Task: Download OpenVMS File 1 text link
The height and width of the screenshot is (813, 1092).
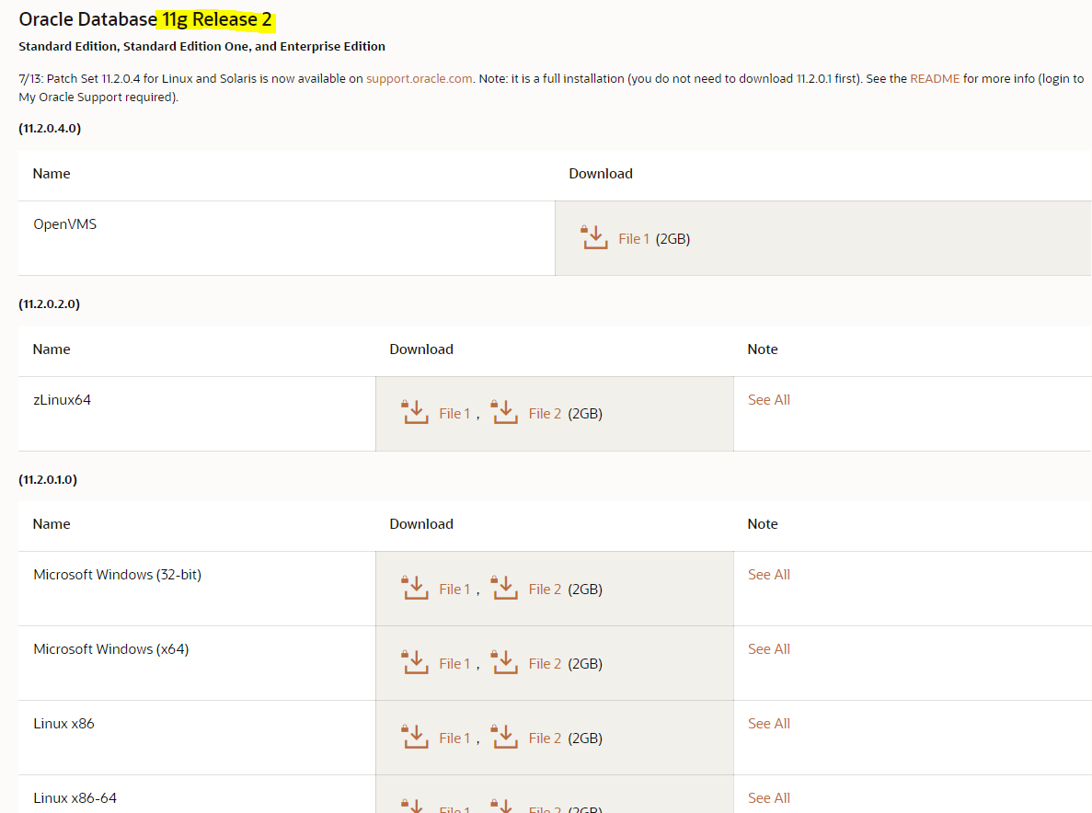Action: click(634, 239)
